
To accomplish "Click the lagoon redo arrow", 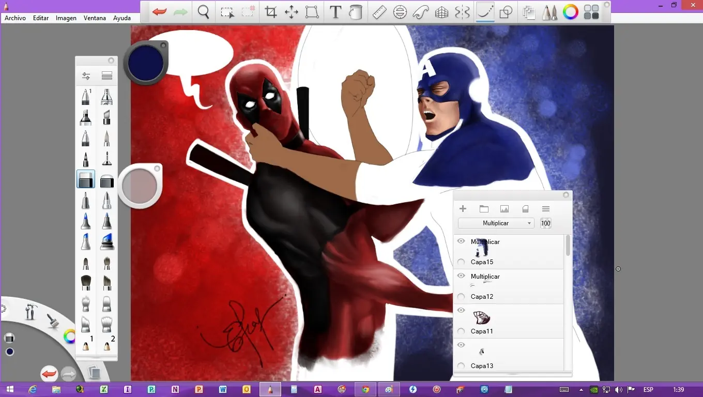I will (68, 373).
